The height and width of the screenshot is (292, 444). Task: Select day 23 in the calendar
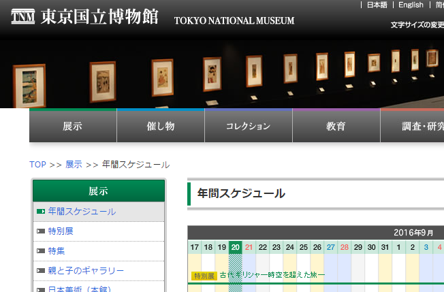point(276,247)
